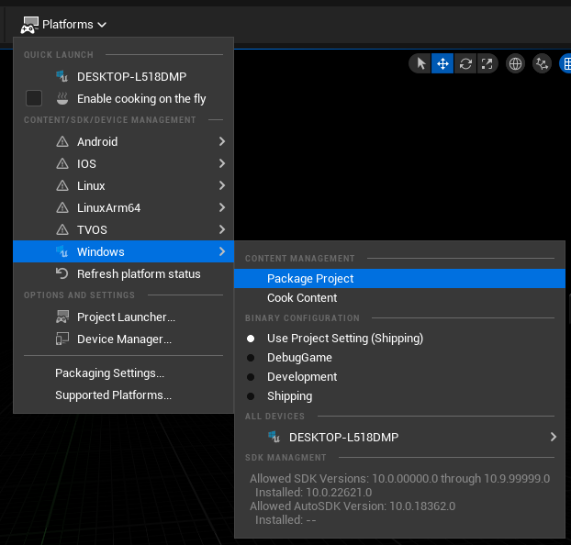Click the Device Manager devices icon
This screenshot has height=545, width=571.
point(62,339)
